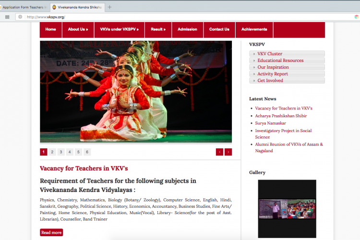
Task: Open About Us menu
Action: point(78,29)
